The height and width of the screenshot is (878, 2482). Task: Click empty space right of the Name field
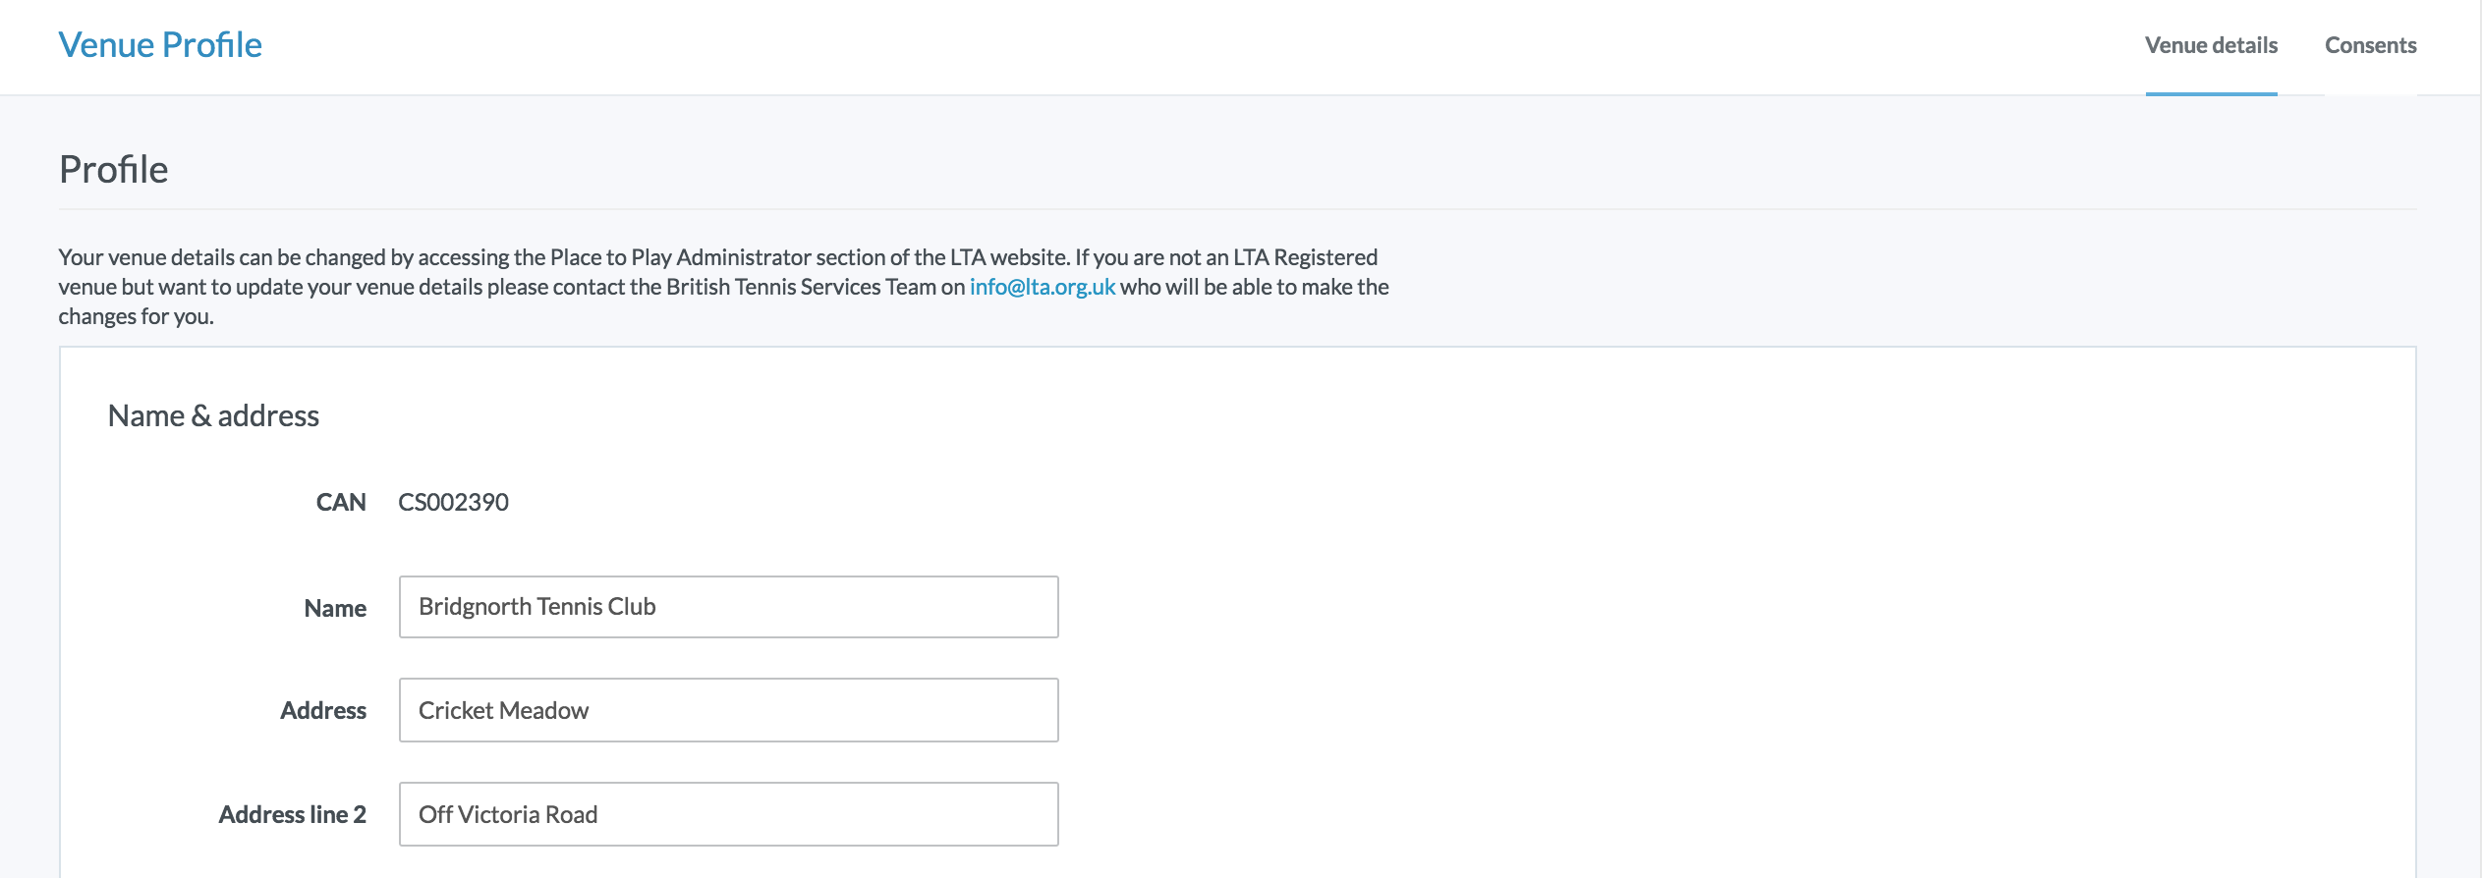(1572, 607)
